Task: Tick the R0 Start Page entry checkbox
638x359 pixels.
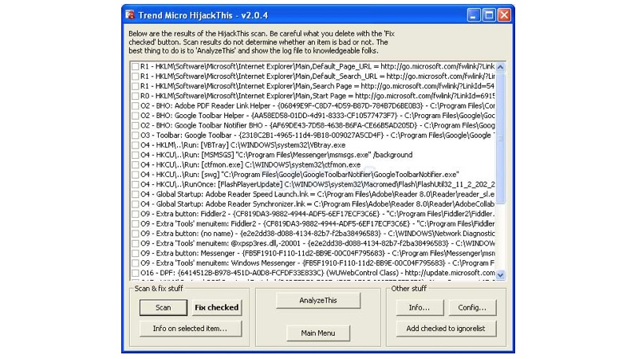Action: coord(135,96)
